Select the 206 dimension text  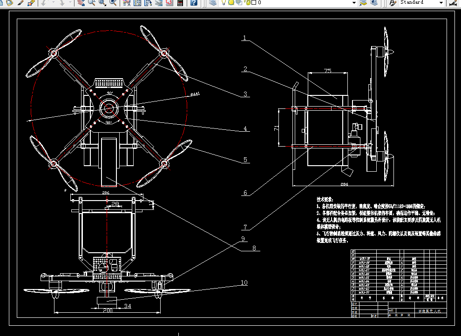point(106,192)
